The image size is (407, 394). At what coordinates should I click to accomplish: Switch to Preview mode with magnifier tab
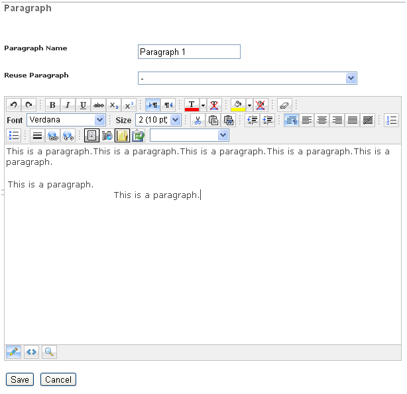click(x=49, y=352)
